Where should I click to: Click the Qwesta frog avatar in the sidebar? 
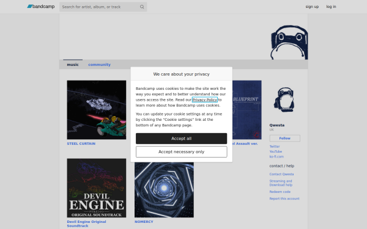[284, 100]
